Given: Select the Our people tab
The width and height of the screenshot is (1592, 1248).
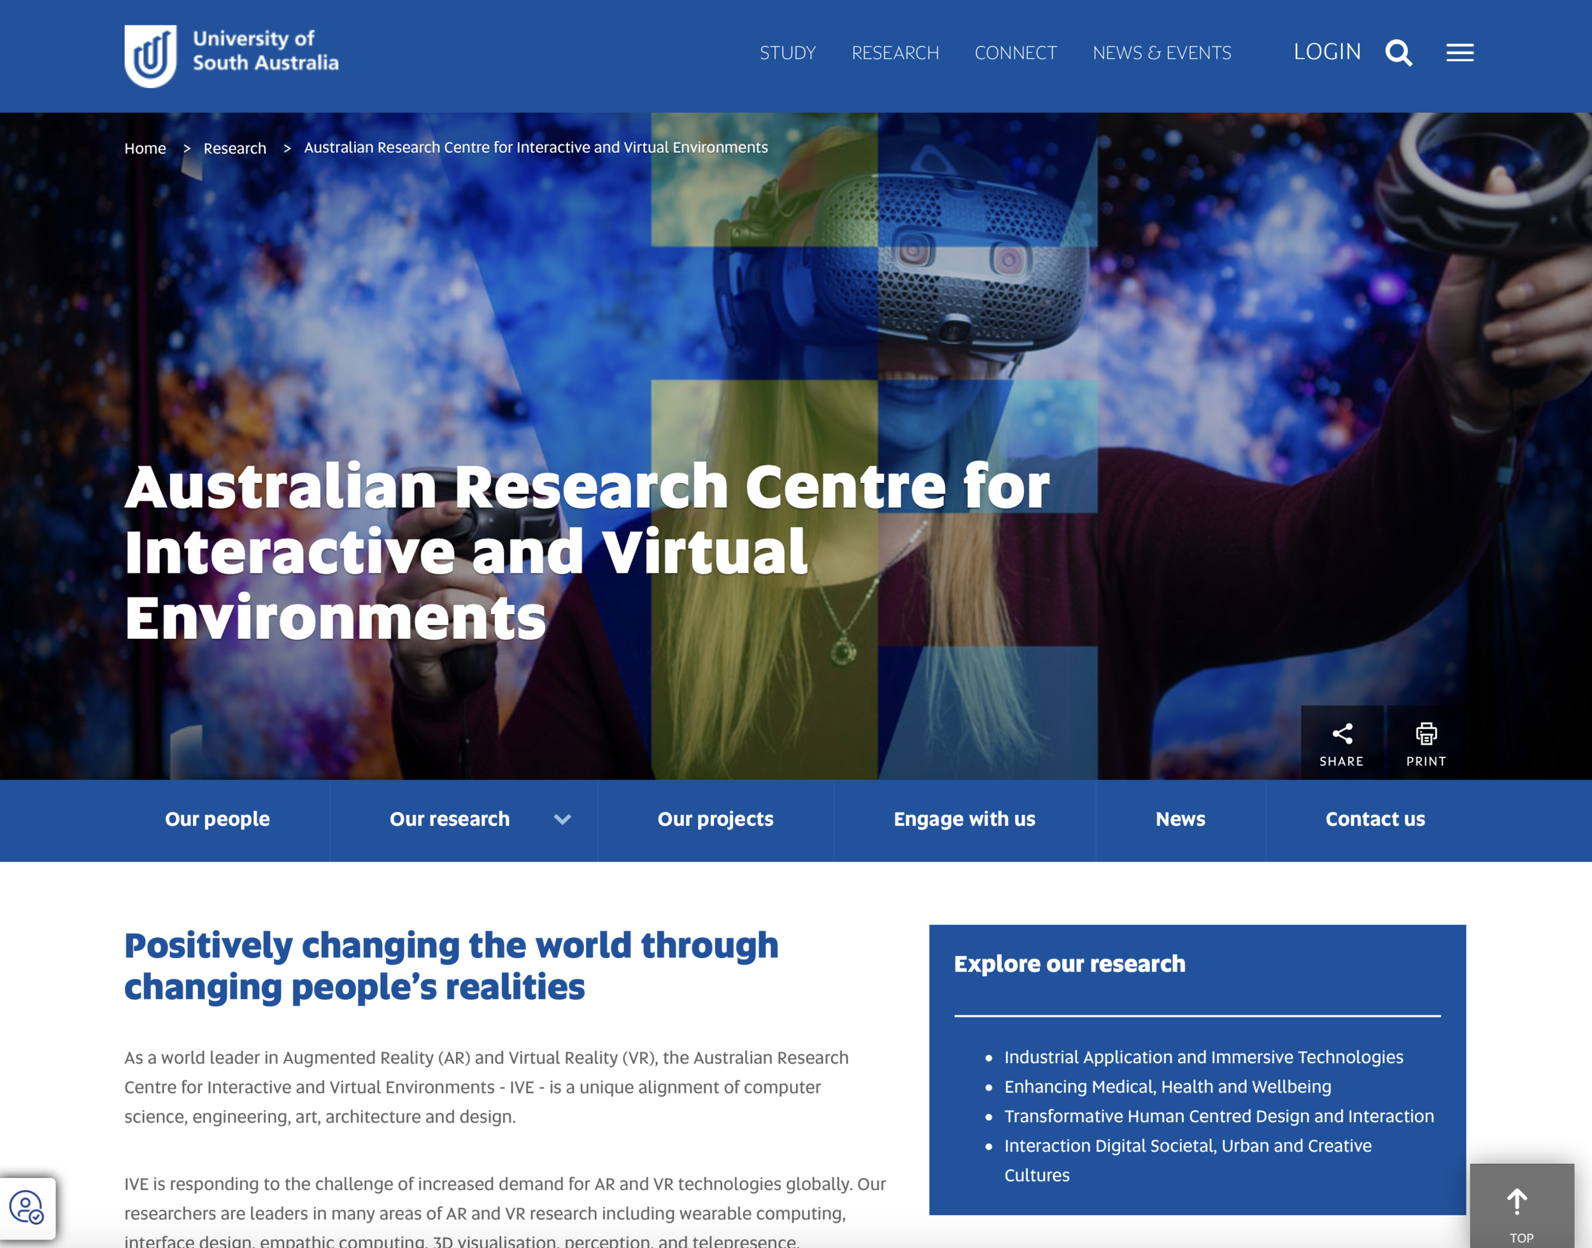Looking at the screenshot, I should coord(217,819).
